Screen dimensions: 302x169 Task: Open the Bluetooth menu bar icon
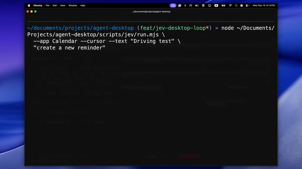point(185,6)
